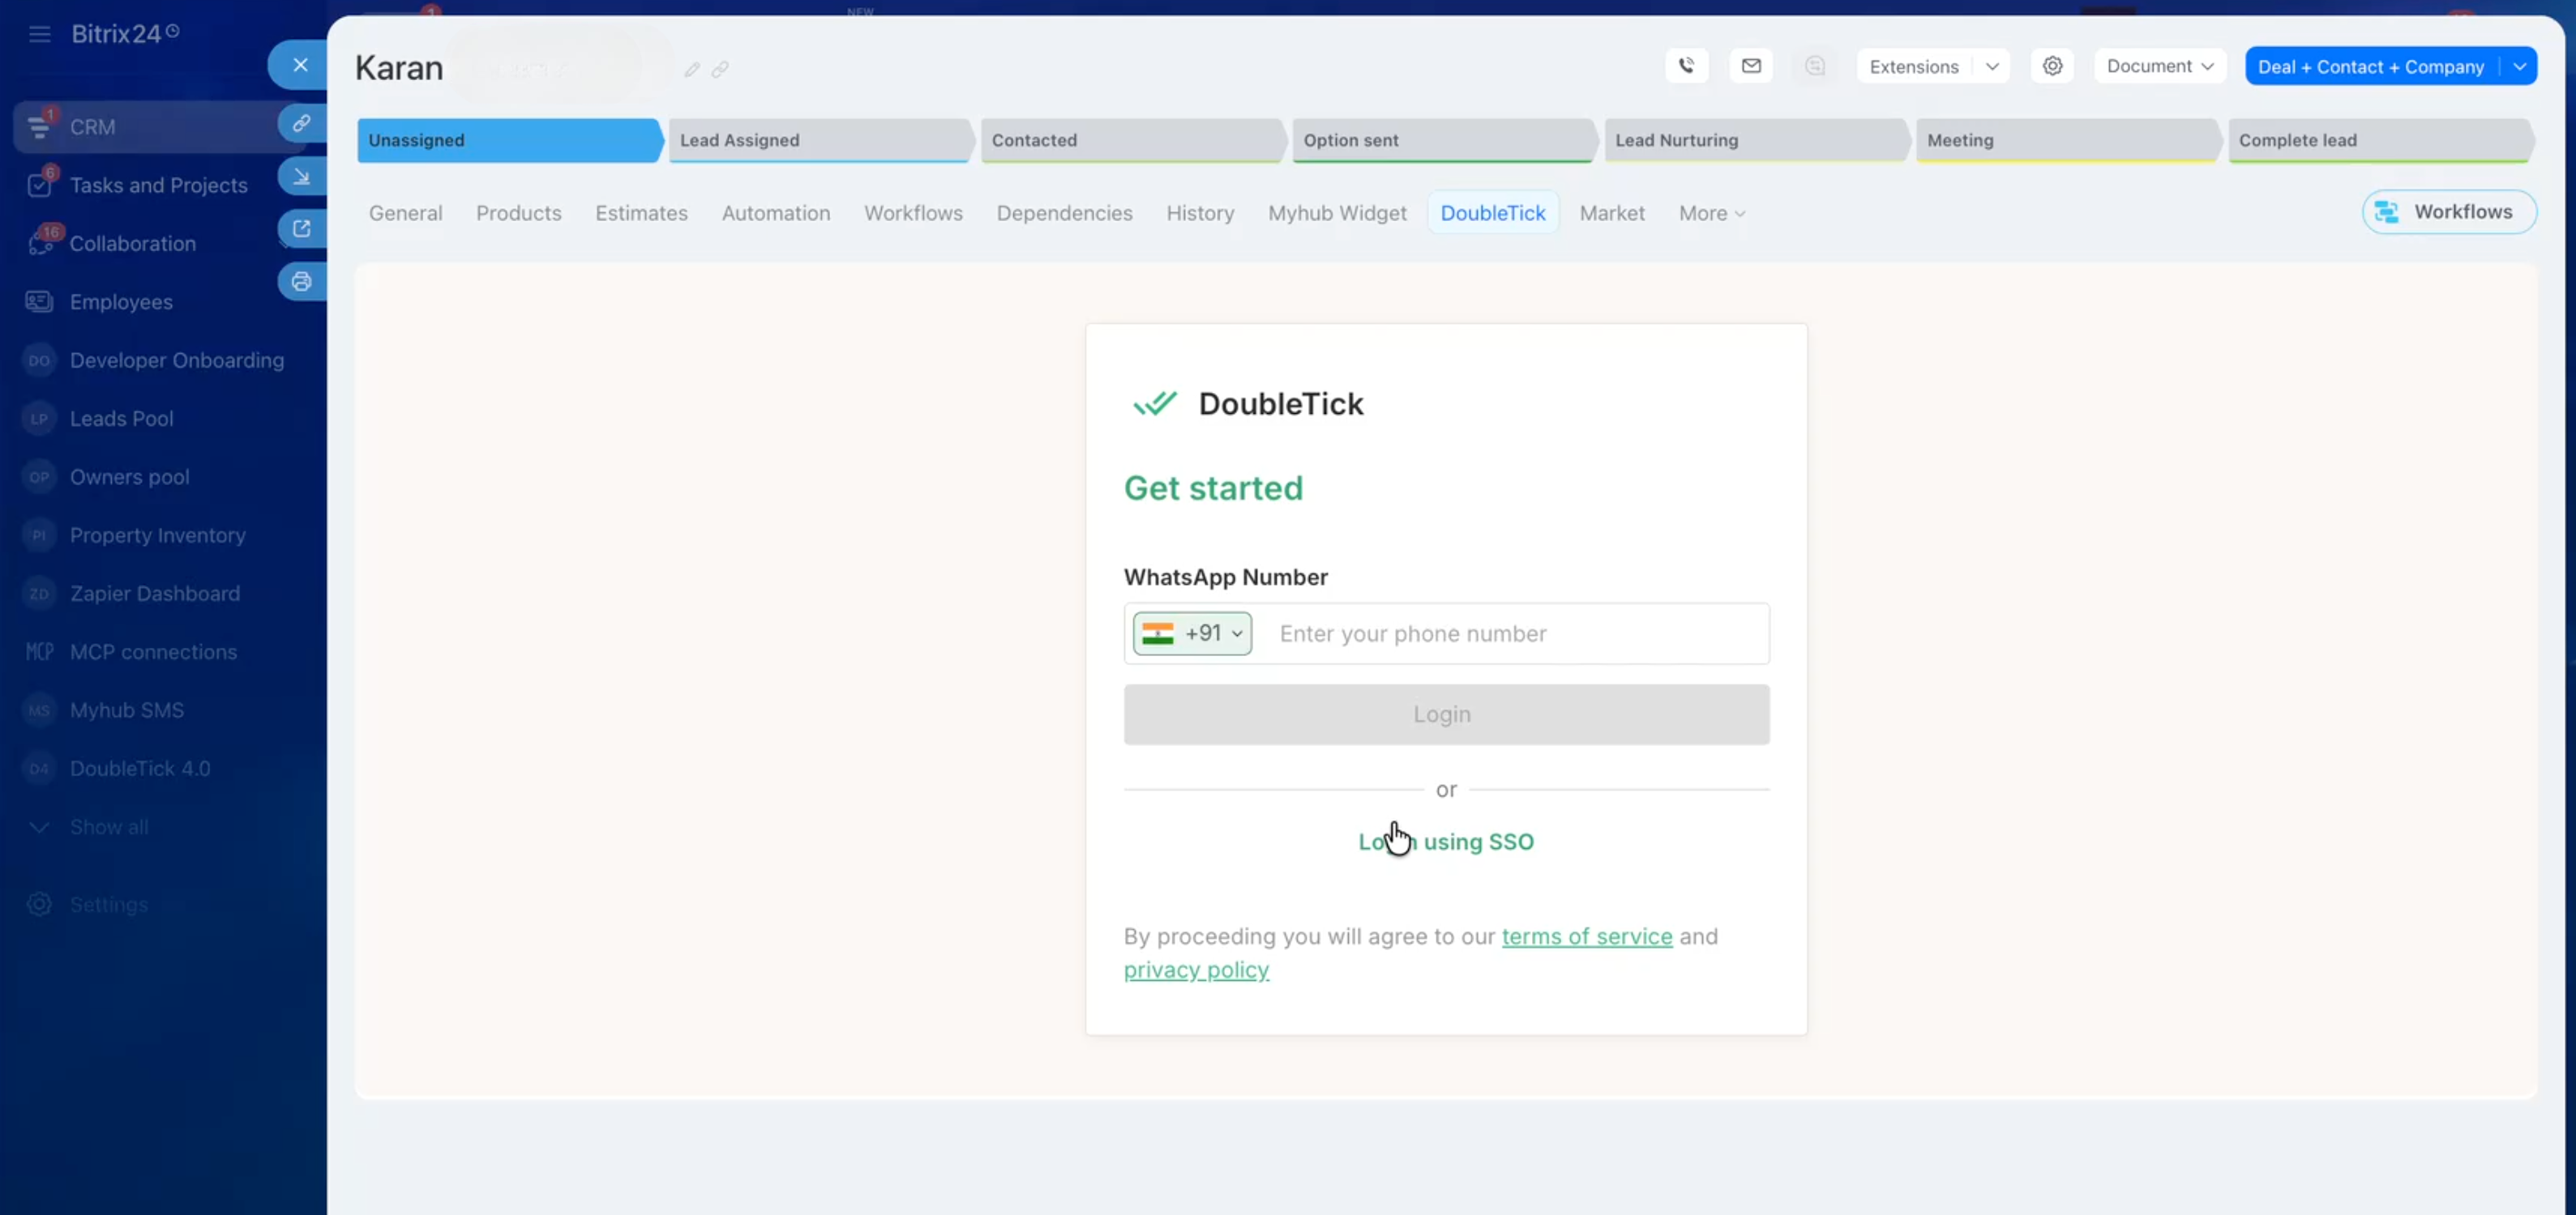
Task: Click the pencil edit icon beside Karan
Action: (691, 70)
